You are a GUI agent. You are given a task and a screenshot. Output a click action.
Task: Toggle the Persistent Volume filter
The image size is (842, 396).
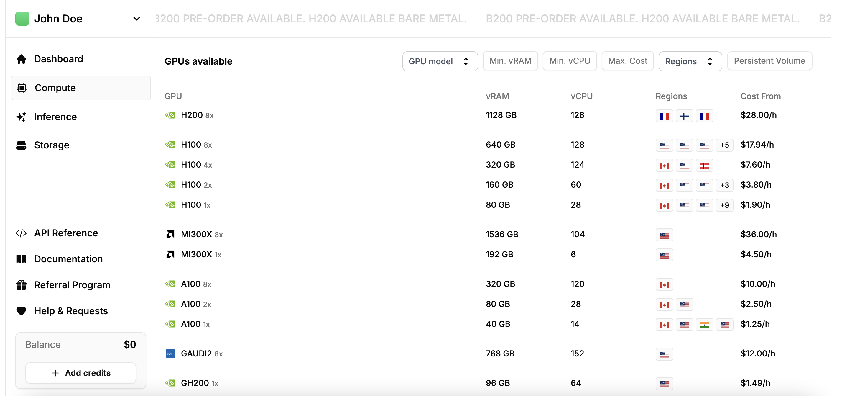click(x=769, y=61)
